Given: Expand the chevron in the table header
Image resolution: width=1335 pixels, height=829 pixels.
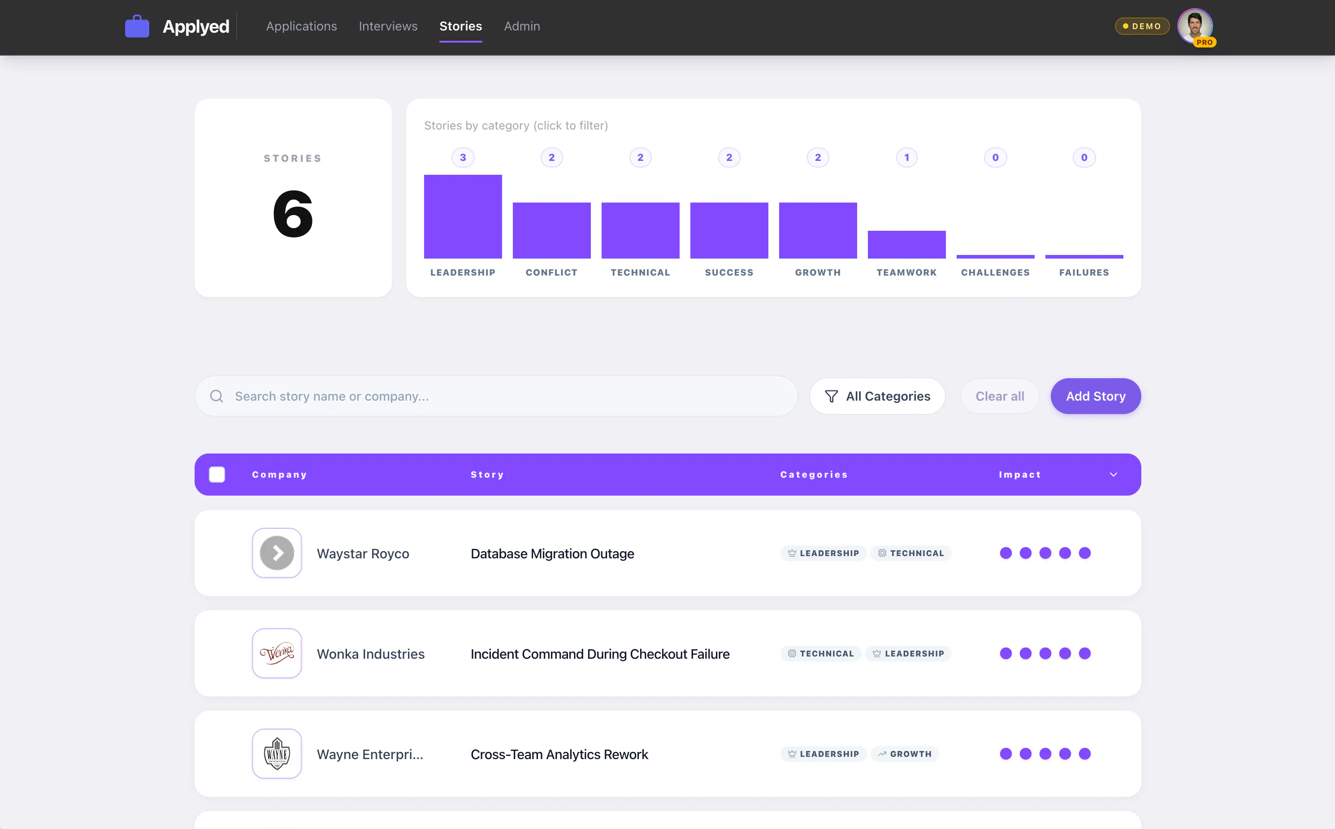Looking at the screenshot, I should [1114, 474].
